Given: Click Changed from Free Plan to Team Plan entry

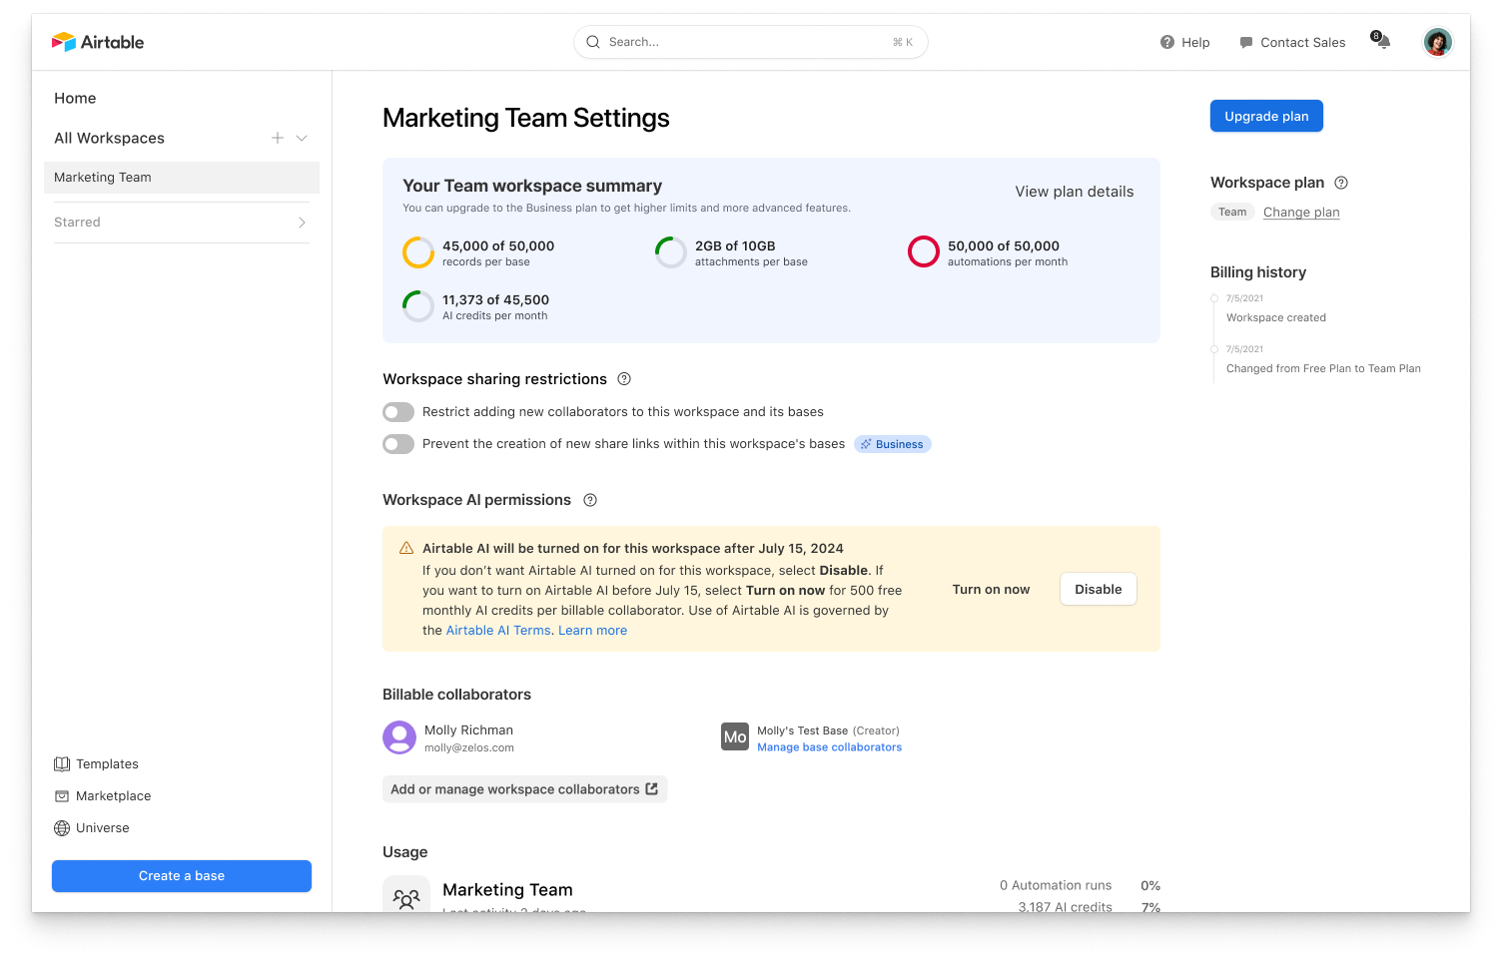Looking at the screenshot, I should click(x=1323, y=369).
